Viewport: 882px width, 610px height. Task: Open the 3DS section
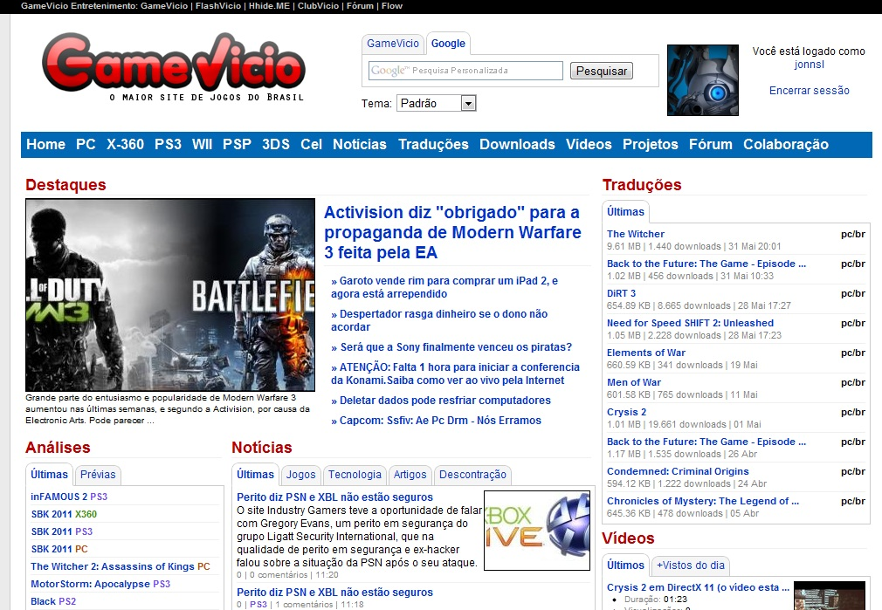(x=276, y=145)
